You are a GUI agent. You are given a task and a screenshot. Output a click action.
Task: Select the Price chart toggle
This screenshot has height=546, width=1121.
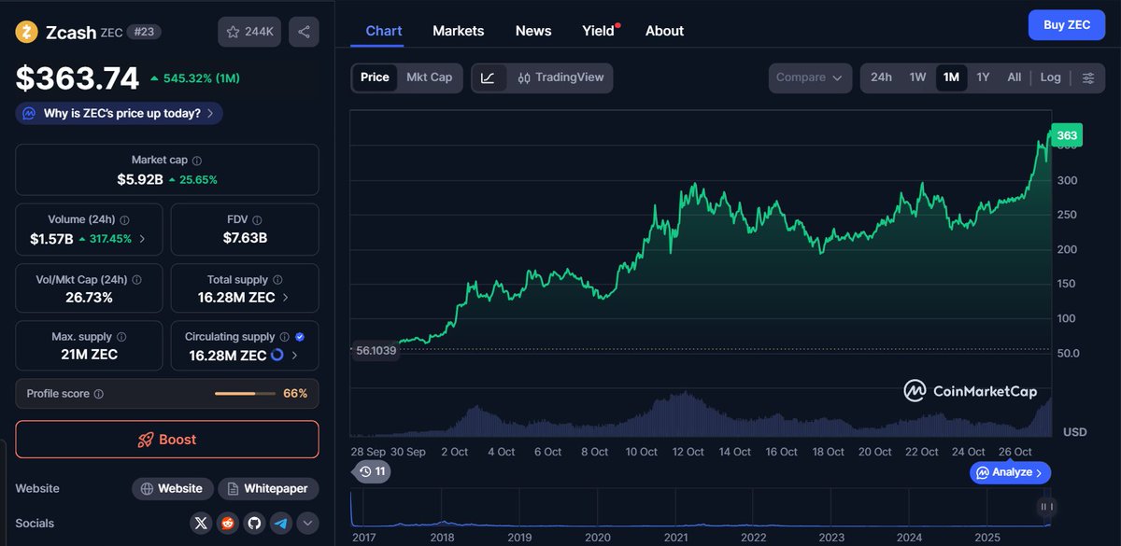375,77
